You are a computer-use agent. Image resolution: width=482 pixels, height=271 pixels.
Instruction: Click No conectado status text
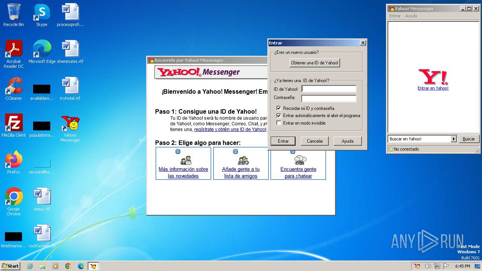tap(406, 149)
